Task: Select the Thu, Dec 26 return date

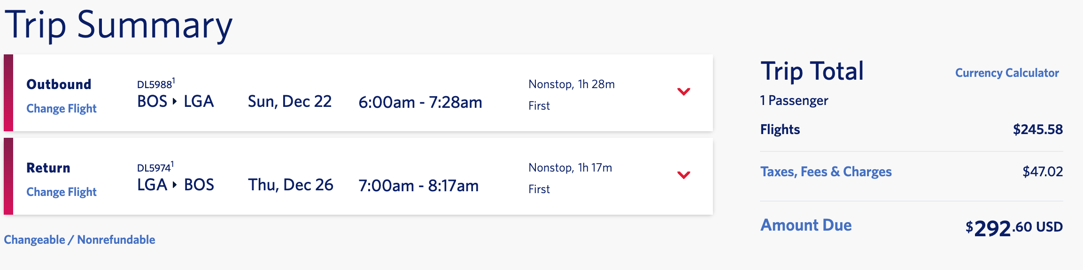Action: [291, 185]
